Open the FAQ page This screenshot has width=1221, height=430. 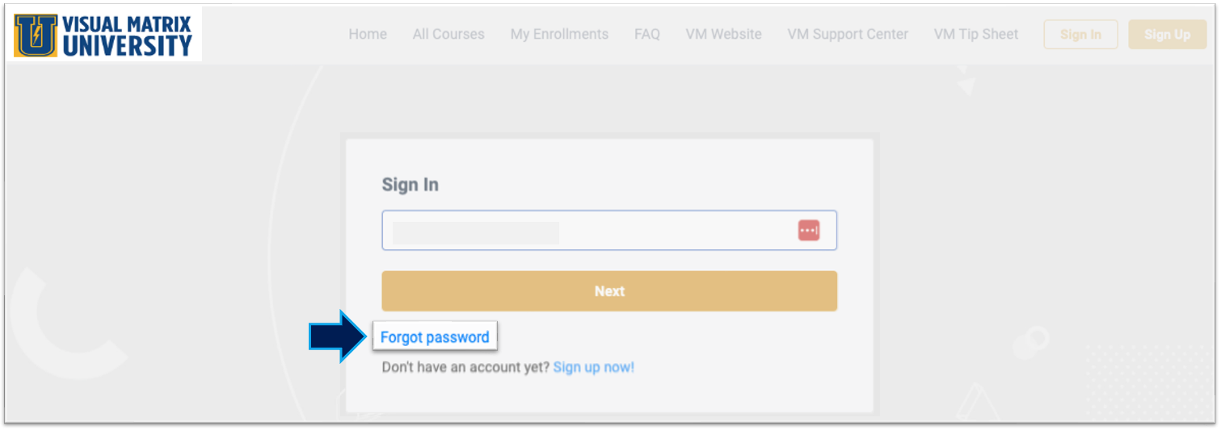click(x=646, y=35)
